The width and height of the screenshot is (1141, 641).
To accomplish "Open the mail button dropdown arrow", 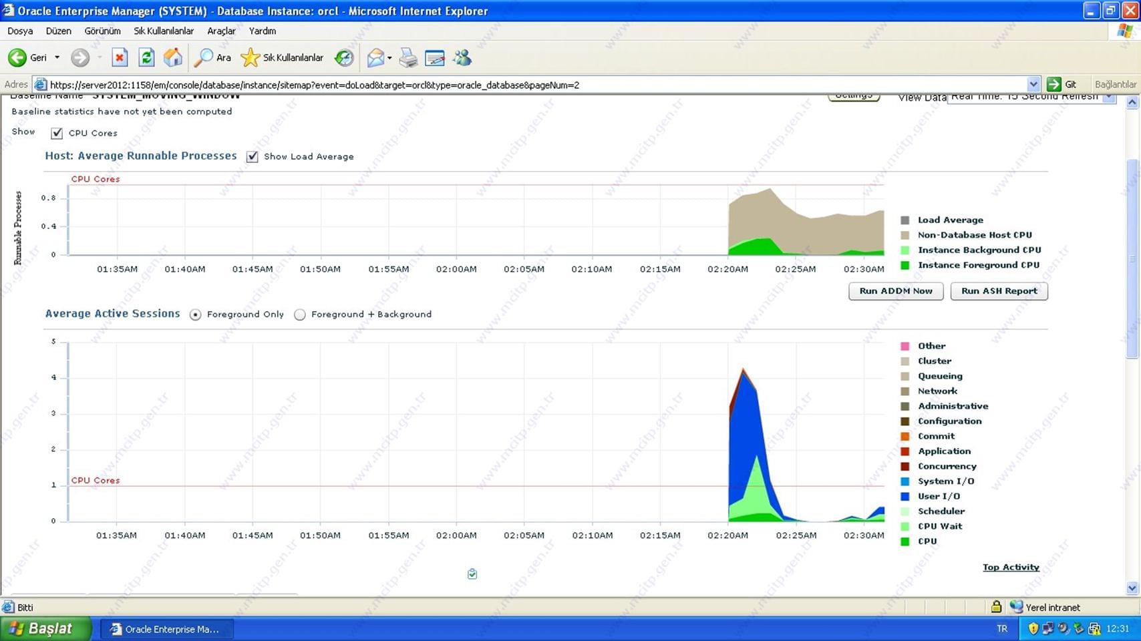I will click(389, 57).
